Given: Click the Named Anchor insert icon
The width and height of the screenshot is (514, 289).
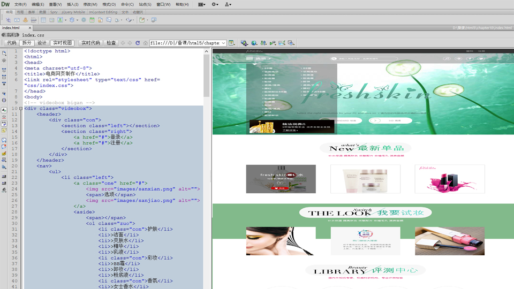Looking at the screenshot, I should (x=25, y=20).
